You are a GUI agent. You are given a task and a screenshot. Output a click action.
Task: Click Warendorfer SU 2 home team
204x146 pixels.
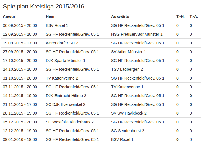pos(62,43)
